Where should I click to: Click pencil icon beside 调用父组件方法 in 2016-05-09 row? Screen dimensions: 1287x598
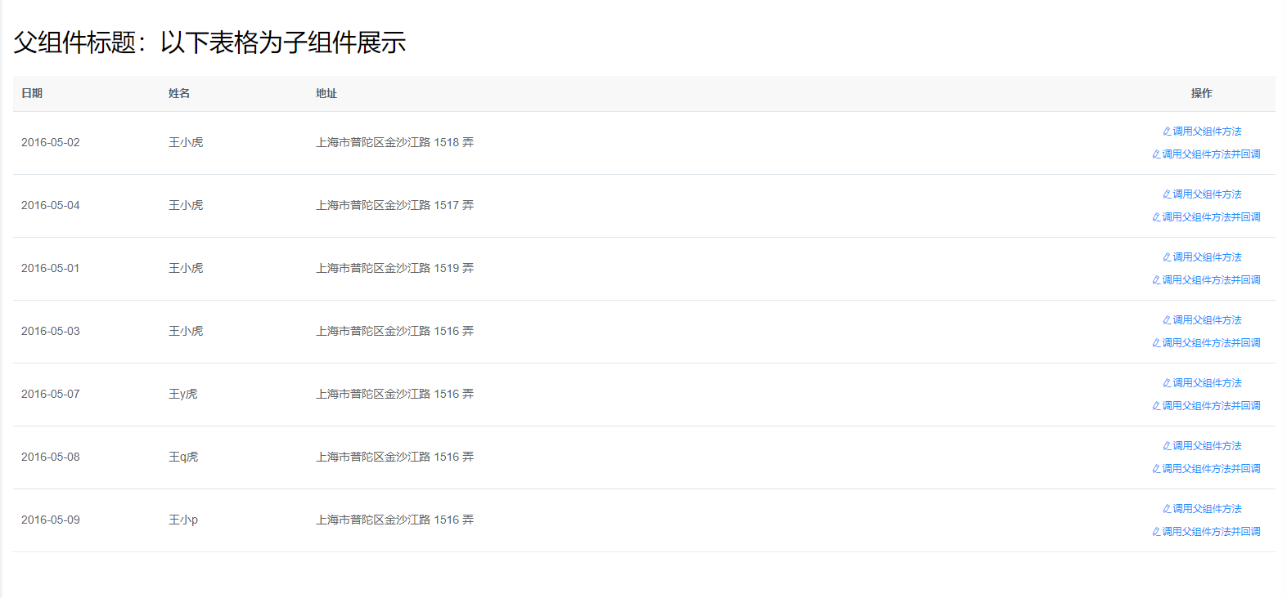click(1167, 509)
